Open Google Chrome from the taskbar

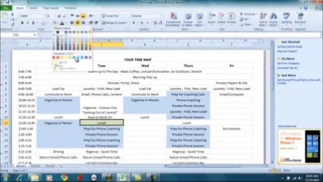(x=65, y=177)
